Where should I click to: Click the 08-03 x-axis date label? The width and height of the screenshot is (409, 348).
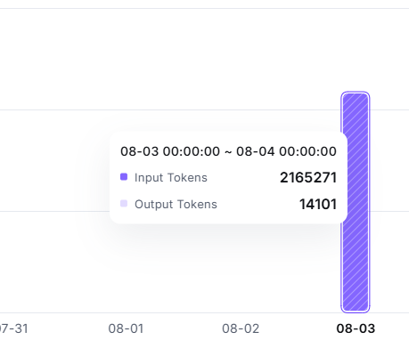click(x=356, y=328)
